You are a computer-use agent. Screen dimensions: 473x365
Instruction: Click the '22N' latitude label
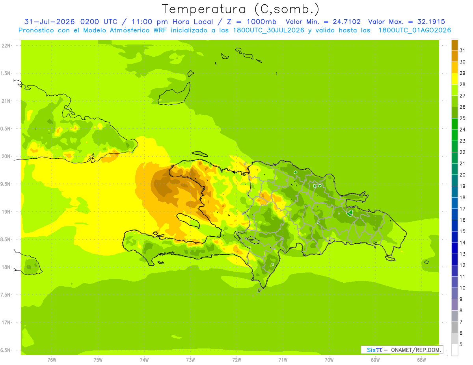coord(6,46)
